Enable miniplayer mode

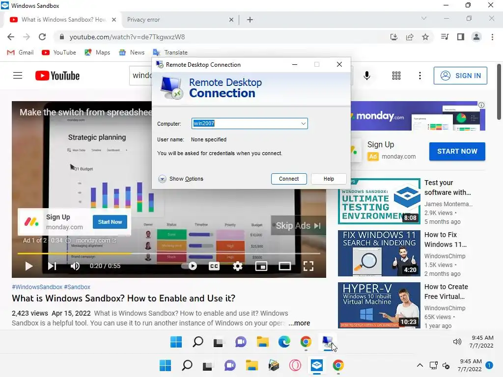pos(261,266)
